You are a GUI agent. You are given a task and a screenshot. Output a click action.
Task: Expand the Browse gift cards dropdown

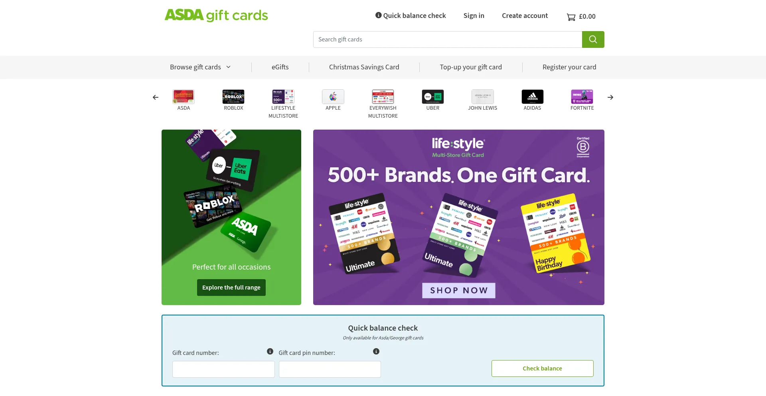pos(200,67)
